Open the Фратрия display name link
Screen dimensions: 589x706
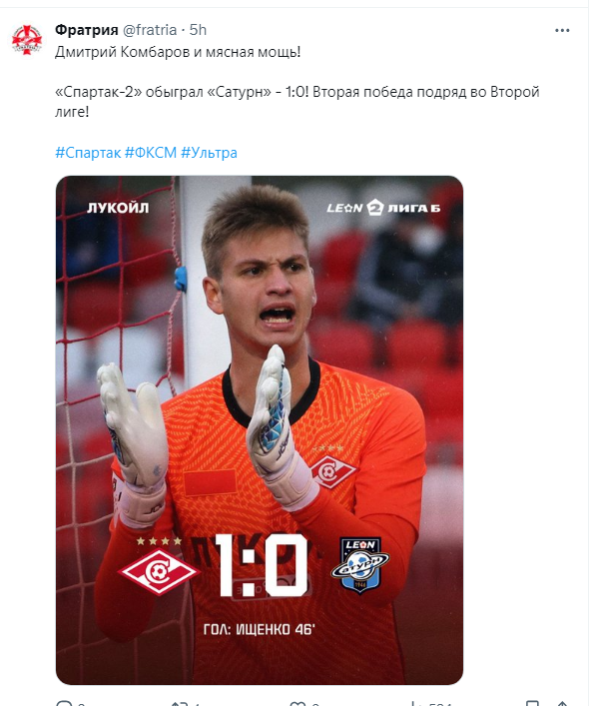(x=87, y=30)
